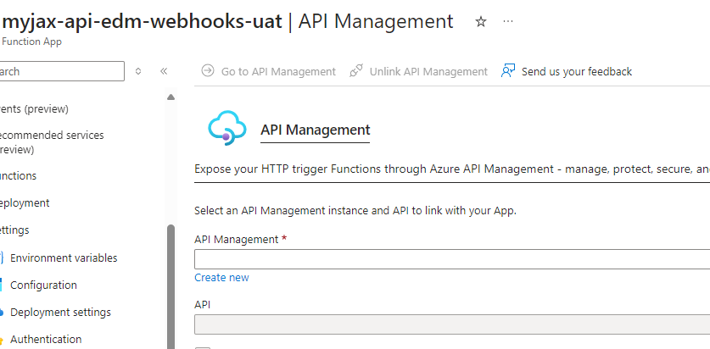710x349 pixels.
Task: Click the Deployment settings icon in sidebar
Action: [2, 312]
